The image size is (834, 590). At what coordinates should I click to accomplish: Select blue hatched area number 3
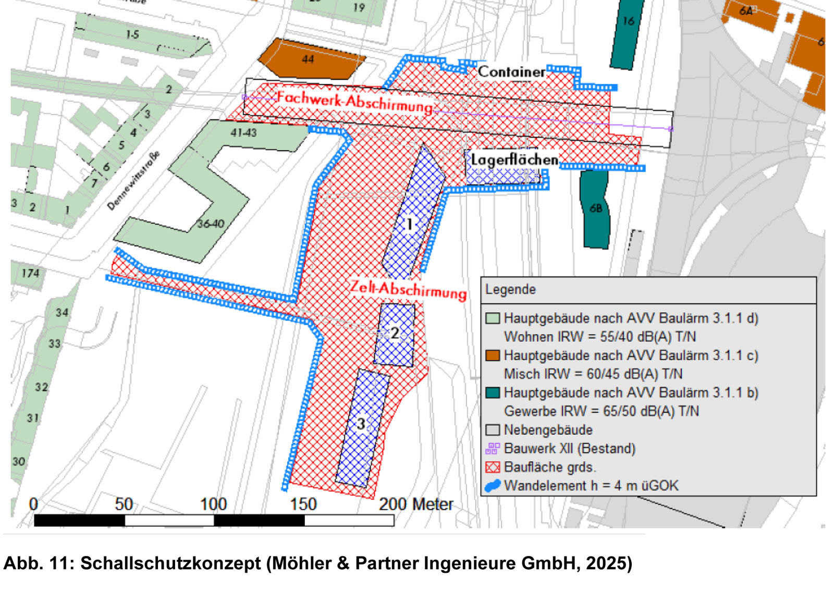(362, 427)
